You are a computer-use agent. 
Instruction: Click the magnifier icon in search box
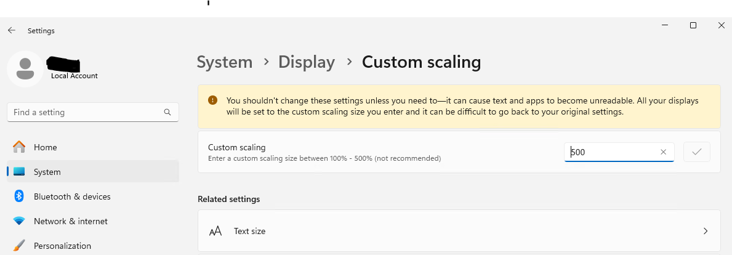click(x=167, y=112)
